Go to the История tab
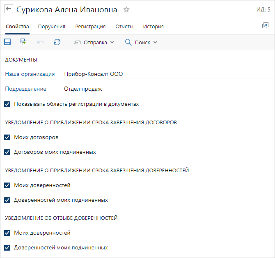Screen dimensions: 275x258 (x=153, y=27)
